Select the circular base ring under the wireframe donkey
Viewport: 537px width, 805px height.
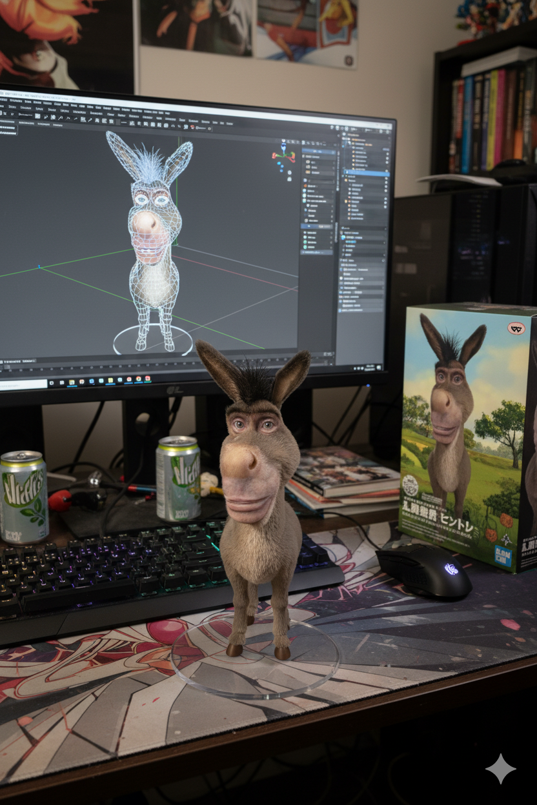click(153, 340)
